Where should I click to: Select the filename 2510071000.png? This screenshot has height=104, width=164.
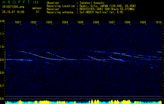[x=13, y=7]
